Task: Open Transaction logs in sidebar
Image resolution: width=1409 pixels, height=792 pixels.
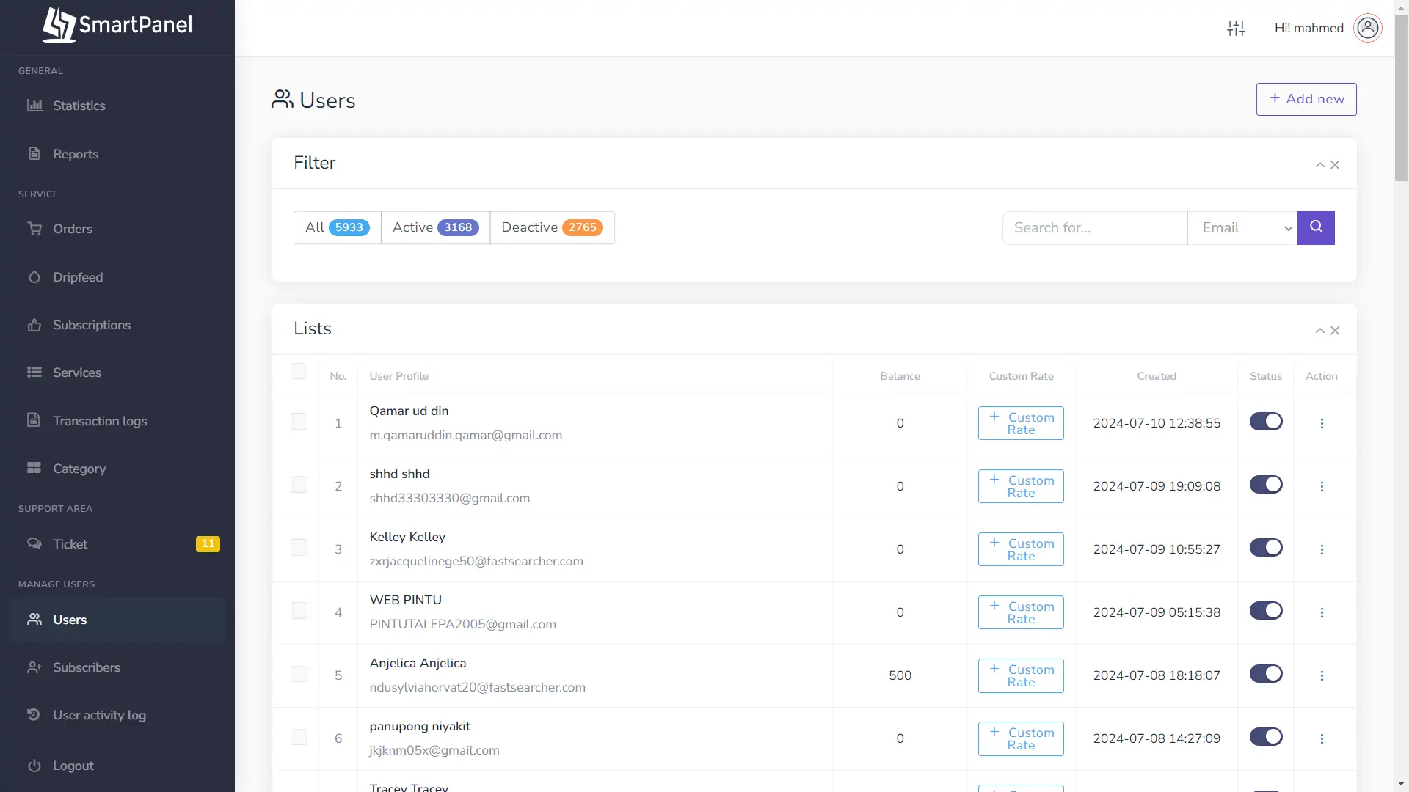Action: coord(100,421)
